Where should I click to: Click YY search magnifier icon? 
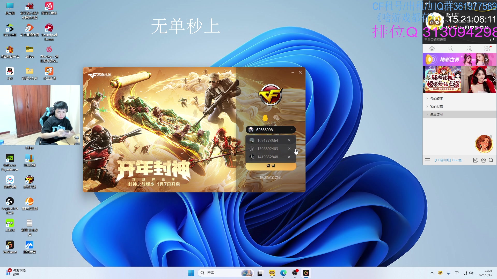click(491, 160)
